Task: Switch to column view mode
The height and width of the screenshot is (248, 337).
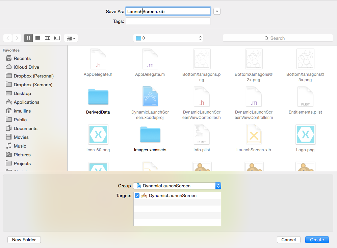Action: pyautogui.click(x=48, y=38)
